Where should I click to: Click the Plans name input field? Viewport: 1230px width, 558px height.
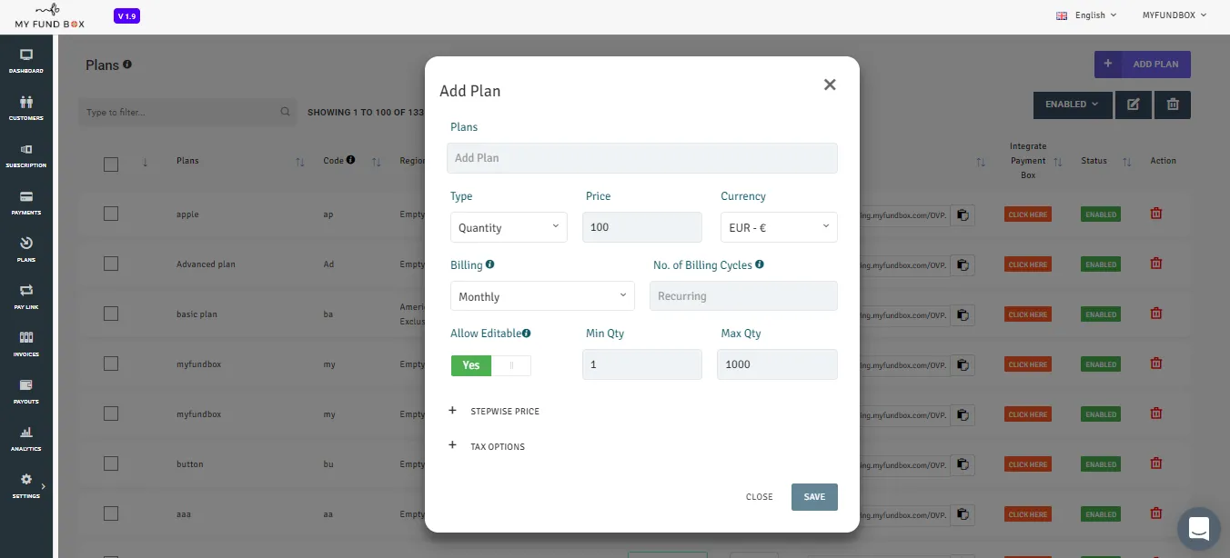click(x=642, y=158)
